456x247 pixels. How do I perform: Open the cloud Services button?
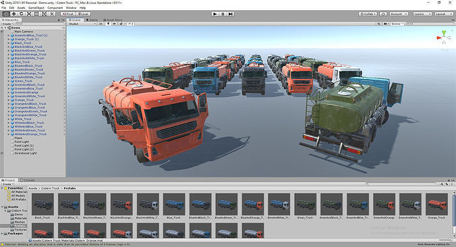click(383, 13)
